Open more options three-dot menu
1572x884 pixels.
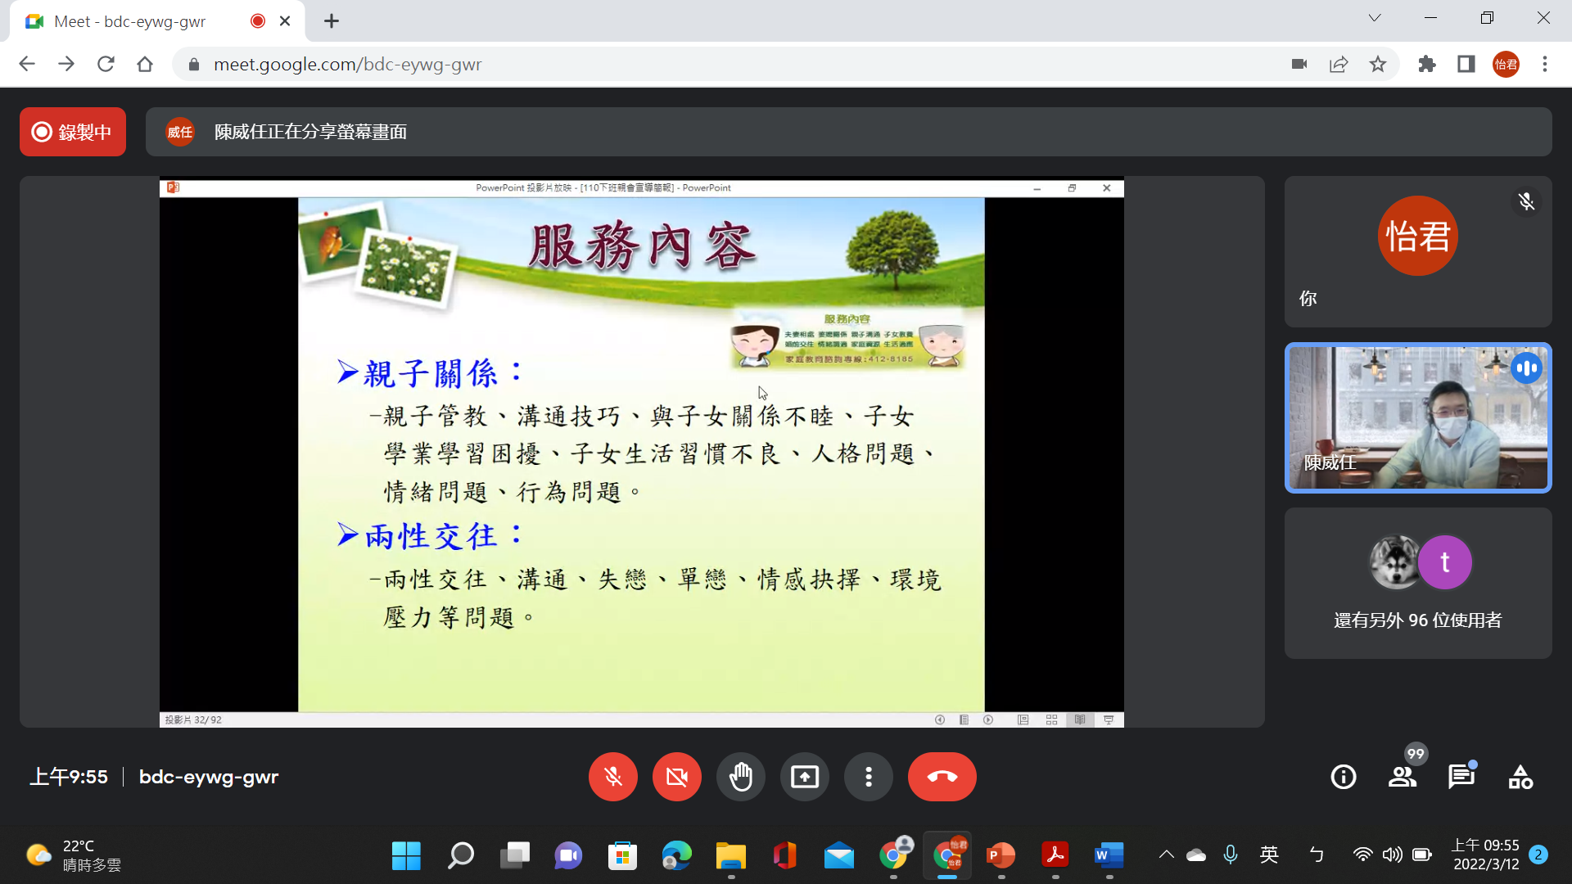tap(868, 777)
